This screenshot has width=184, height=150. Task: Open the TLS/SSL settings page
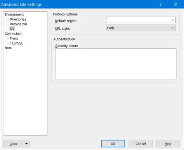tap(16, 43)
